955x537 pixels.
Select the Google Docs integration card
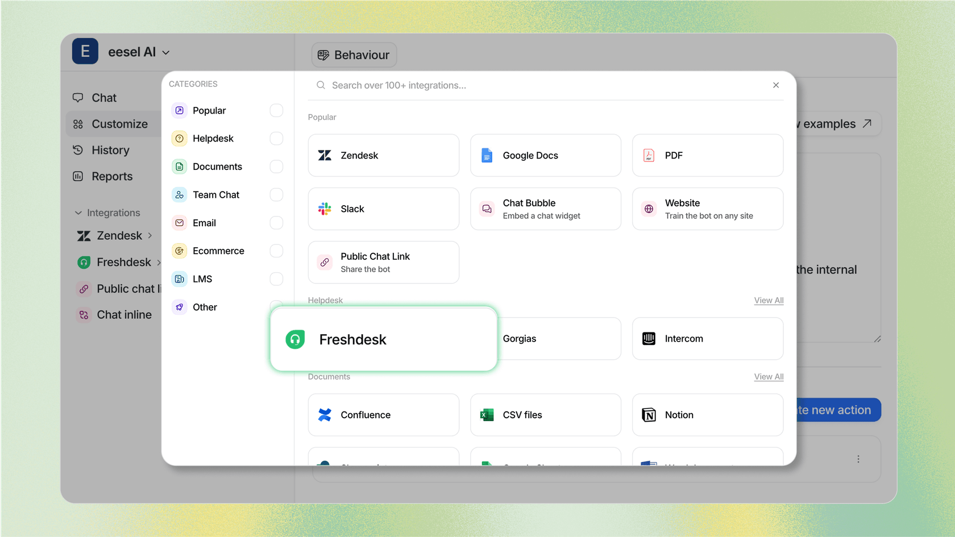(546, 155)
